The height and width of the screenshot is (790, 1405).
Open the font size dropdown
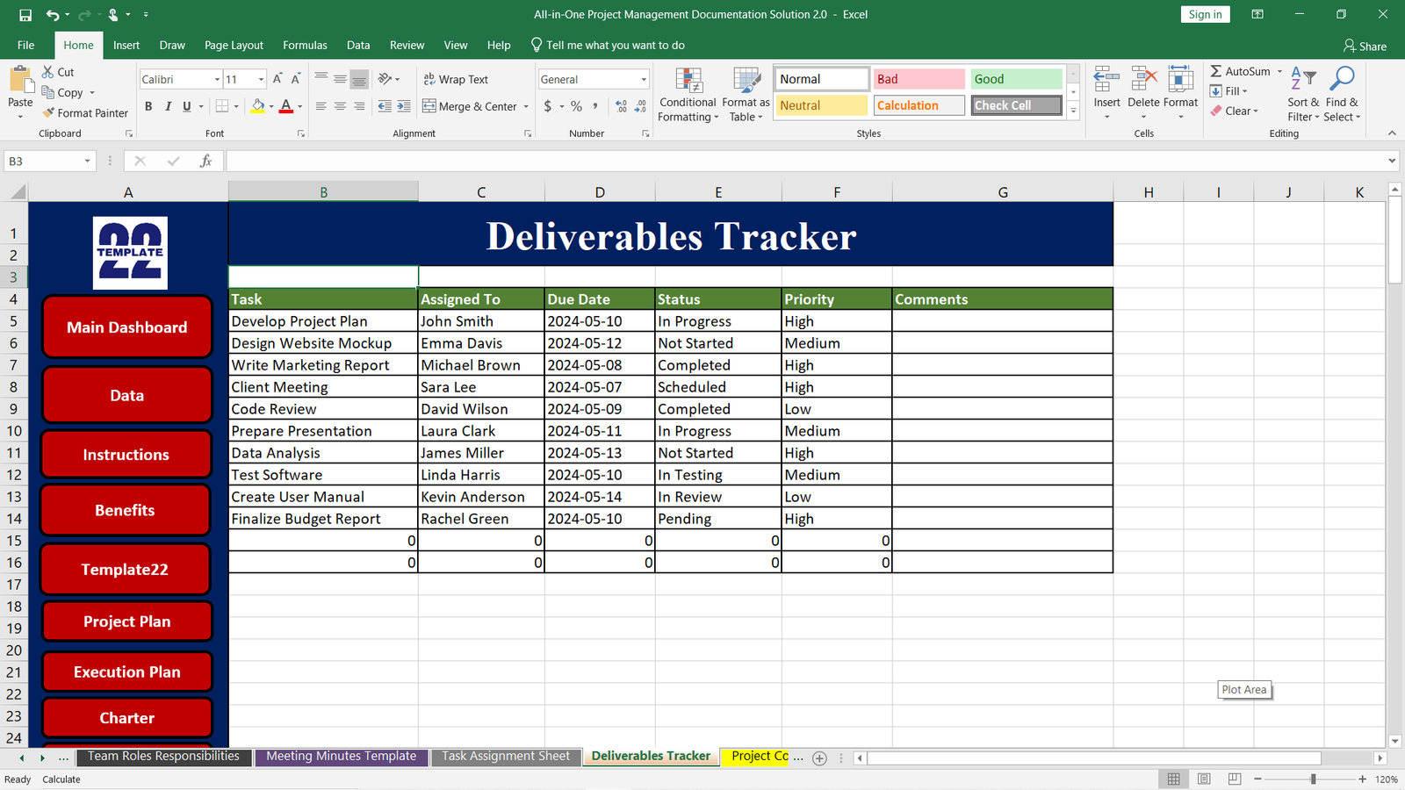tap(261, 79)
